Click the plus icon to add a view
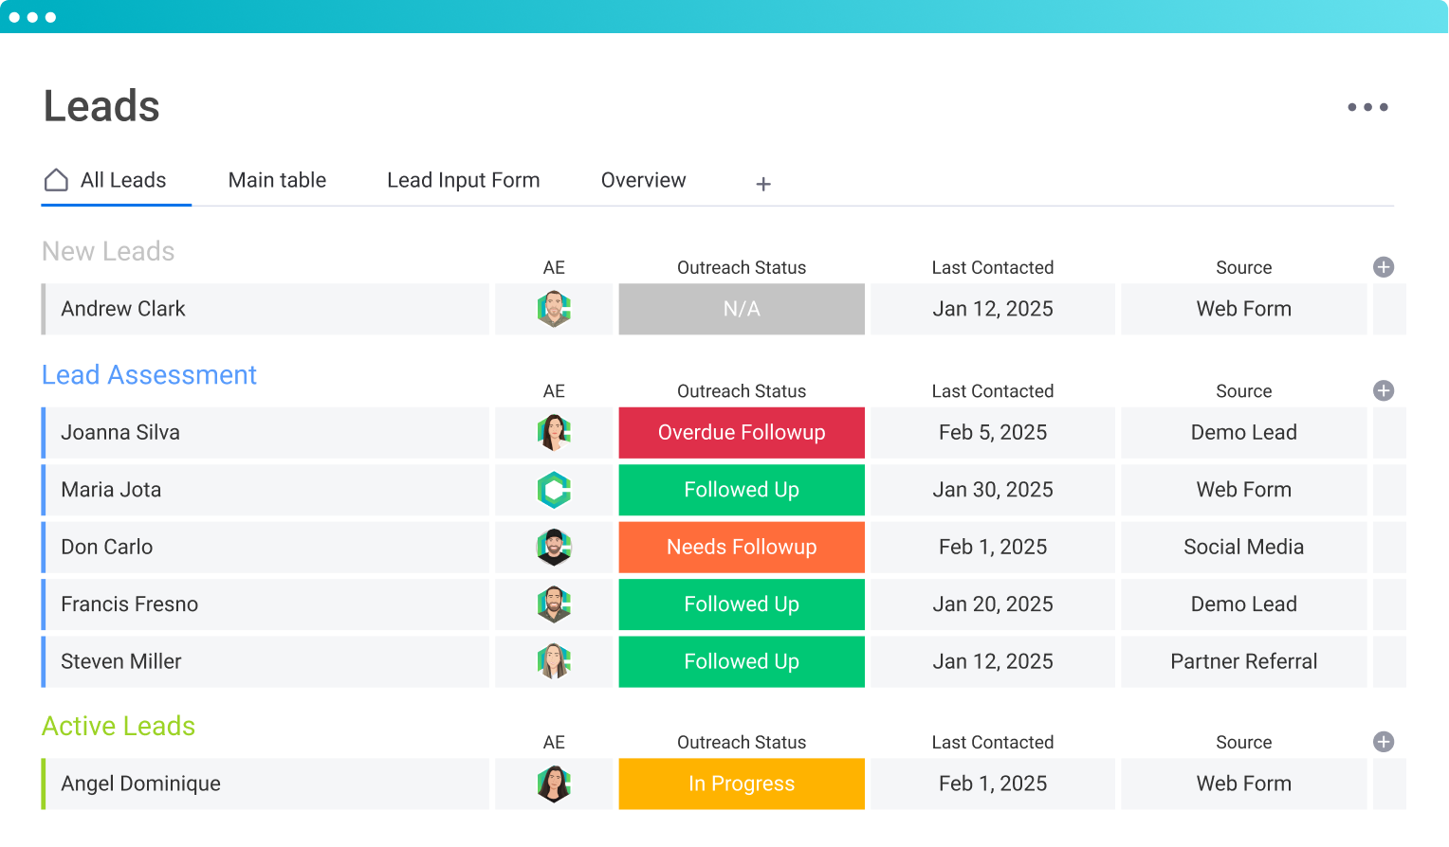1449x847 pixels. coord(763,184)
